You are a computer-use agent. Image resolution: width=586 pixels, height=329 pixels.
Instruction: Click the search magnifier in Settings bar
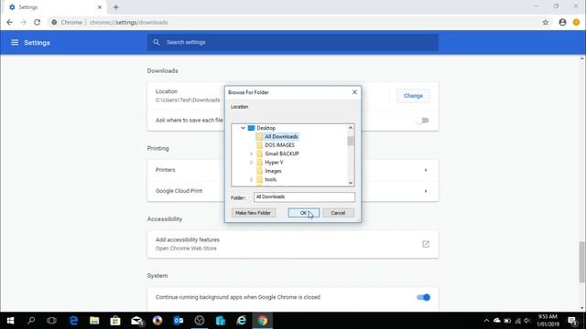click(x=157, y=42)
